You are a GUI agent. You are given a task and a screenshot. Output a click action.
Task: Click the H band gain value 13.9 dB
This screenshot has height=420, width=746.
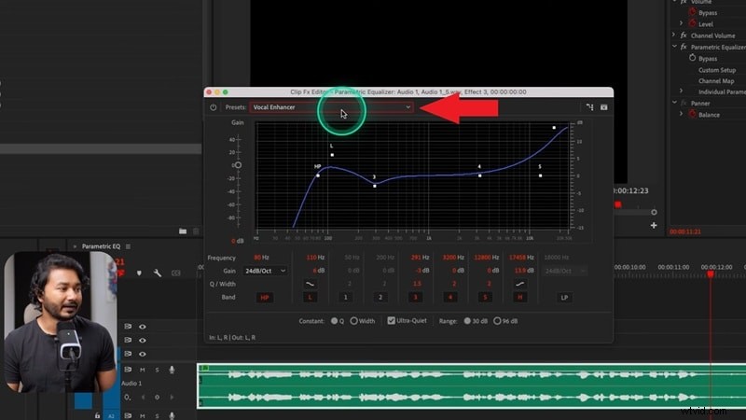[x=524, y=271]
